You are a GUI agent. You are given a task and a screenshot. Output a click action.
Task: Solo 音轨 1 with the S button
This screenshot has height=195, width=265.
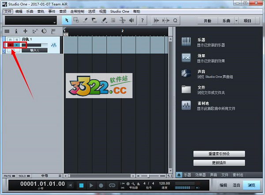click(17, 40)
